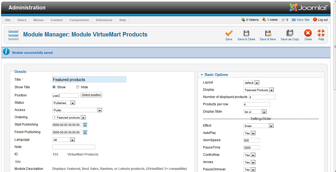336x172 pixels.
Task: Open the Users menu
Action: click(x=22, y=20)
